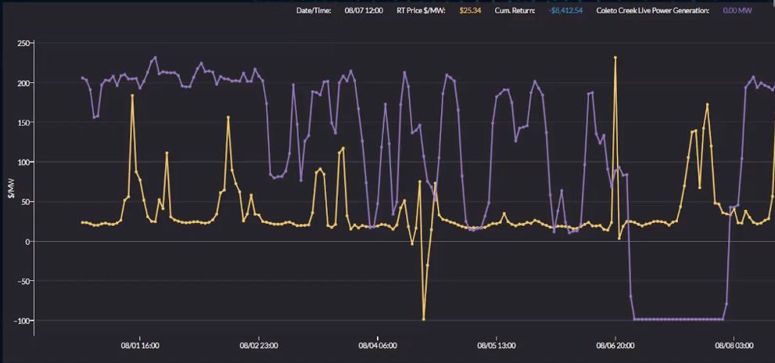Click the 08/04 06:00 x-axis label
Viewport: 775px width, 363px height.
pos(378,346)
